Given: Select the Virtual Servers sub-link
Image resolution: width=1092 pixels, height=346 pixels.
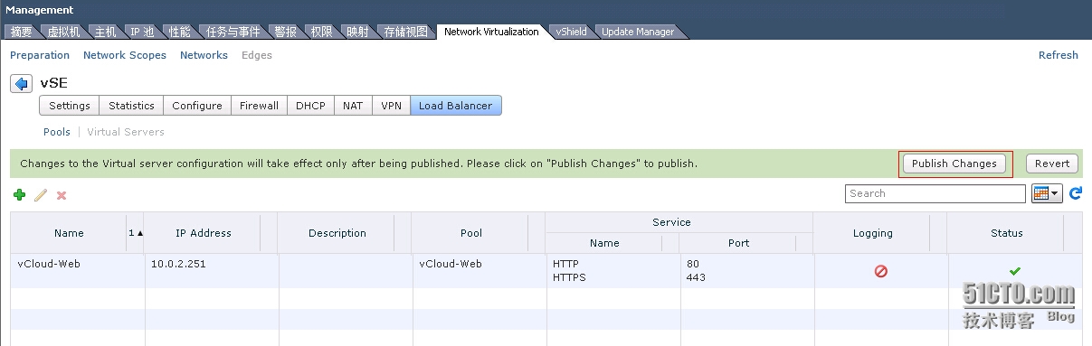Looking at the screenshot, I should tap(126, 132).
